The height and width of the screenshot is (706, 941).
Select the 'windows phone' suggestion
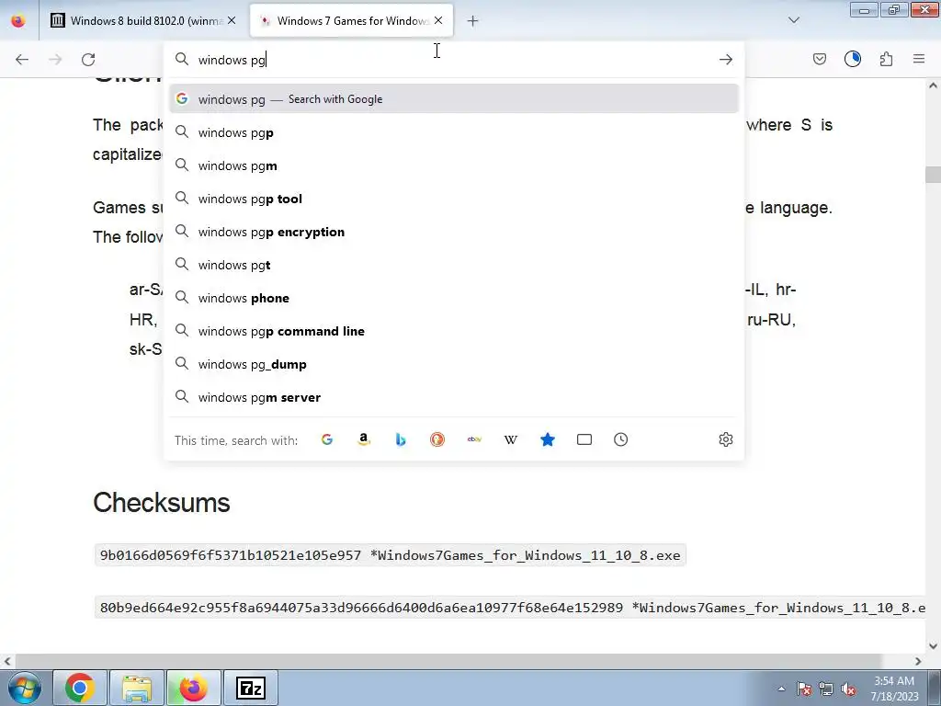[454, 298]
